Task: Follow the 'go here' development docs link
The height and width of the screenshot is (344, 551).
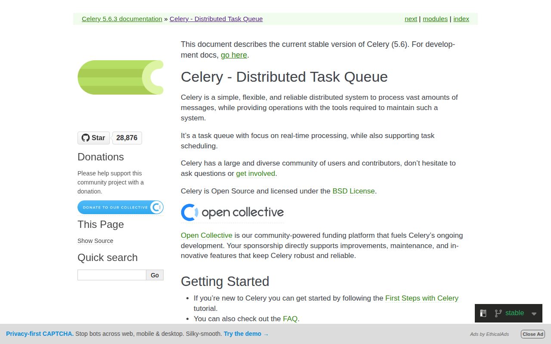Action: (234, 55)
